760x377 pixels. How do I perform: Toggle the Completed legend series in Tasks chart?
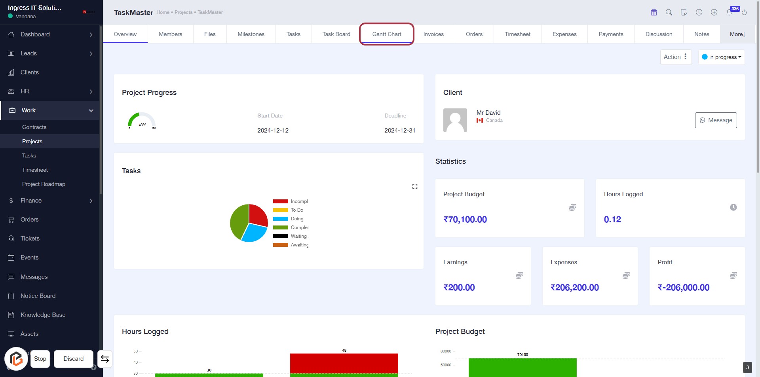pos(291,227)
